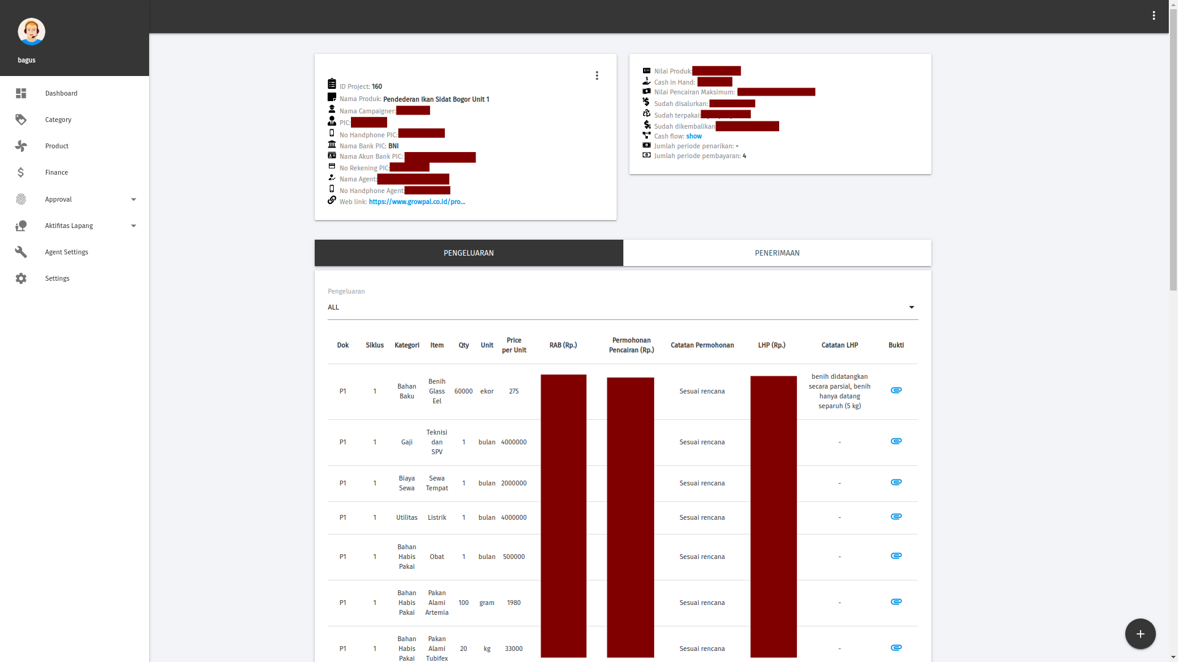1178x662 pixels.
Task: Select the PENGELUARAN tab
Action: (469, 253)
